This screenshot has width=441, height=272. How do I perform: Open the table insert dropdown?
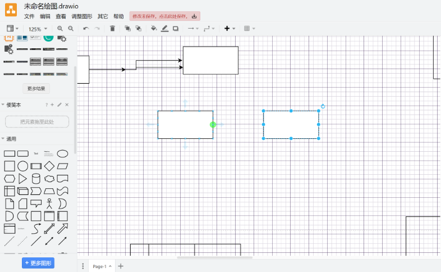pyautogui.click(x=250, y=29)
